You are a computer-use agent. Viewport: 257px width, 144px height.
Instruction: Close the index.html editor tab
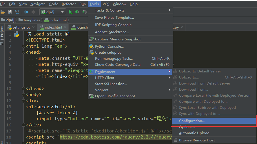(x=65, y=27)
